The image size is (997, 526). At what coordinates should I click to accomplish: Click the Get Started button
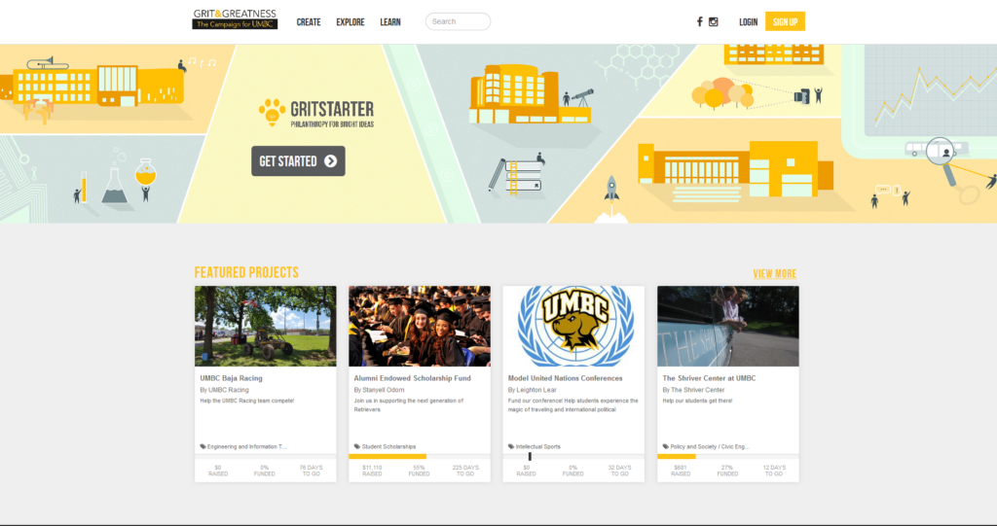(298, 160)
